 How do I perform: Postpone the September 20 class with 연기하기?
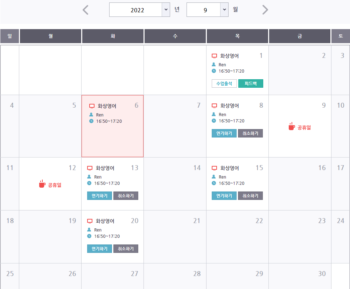(99, 249)
